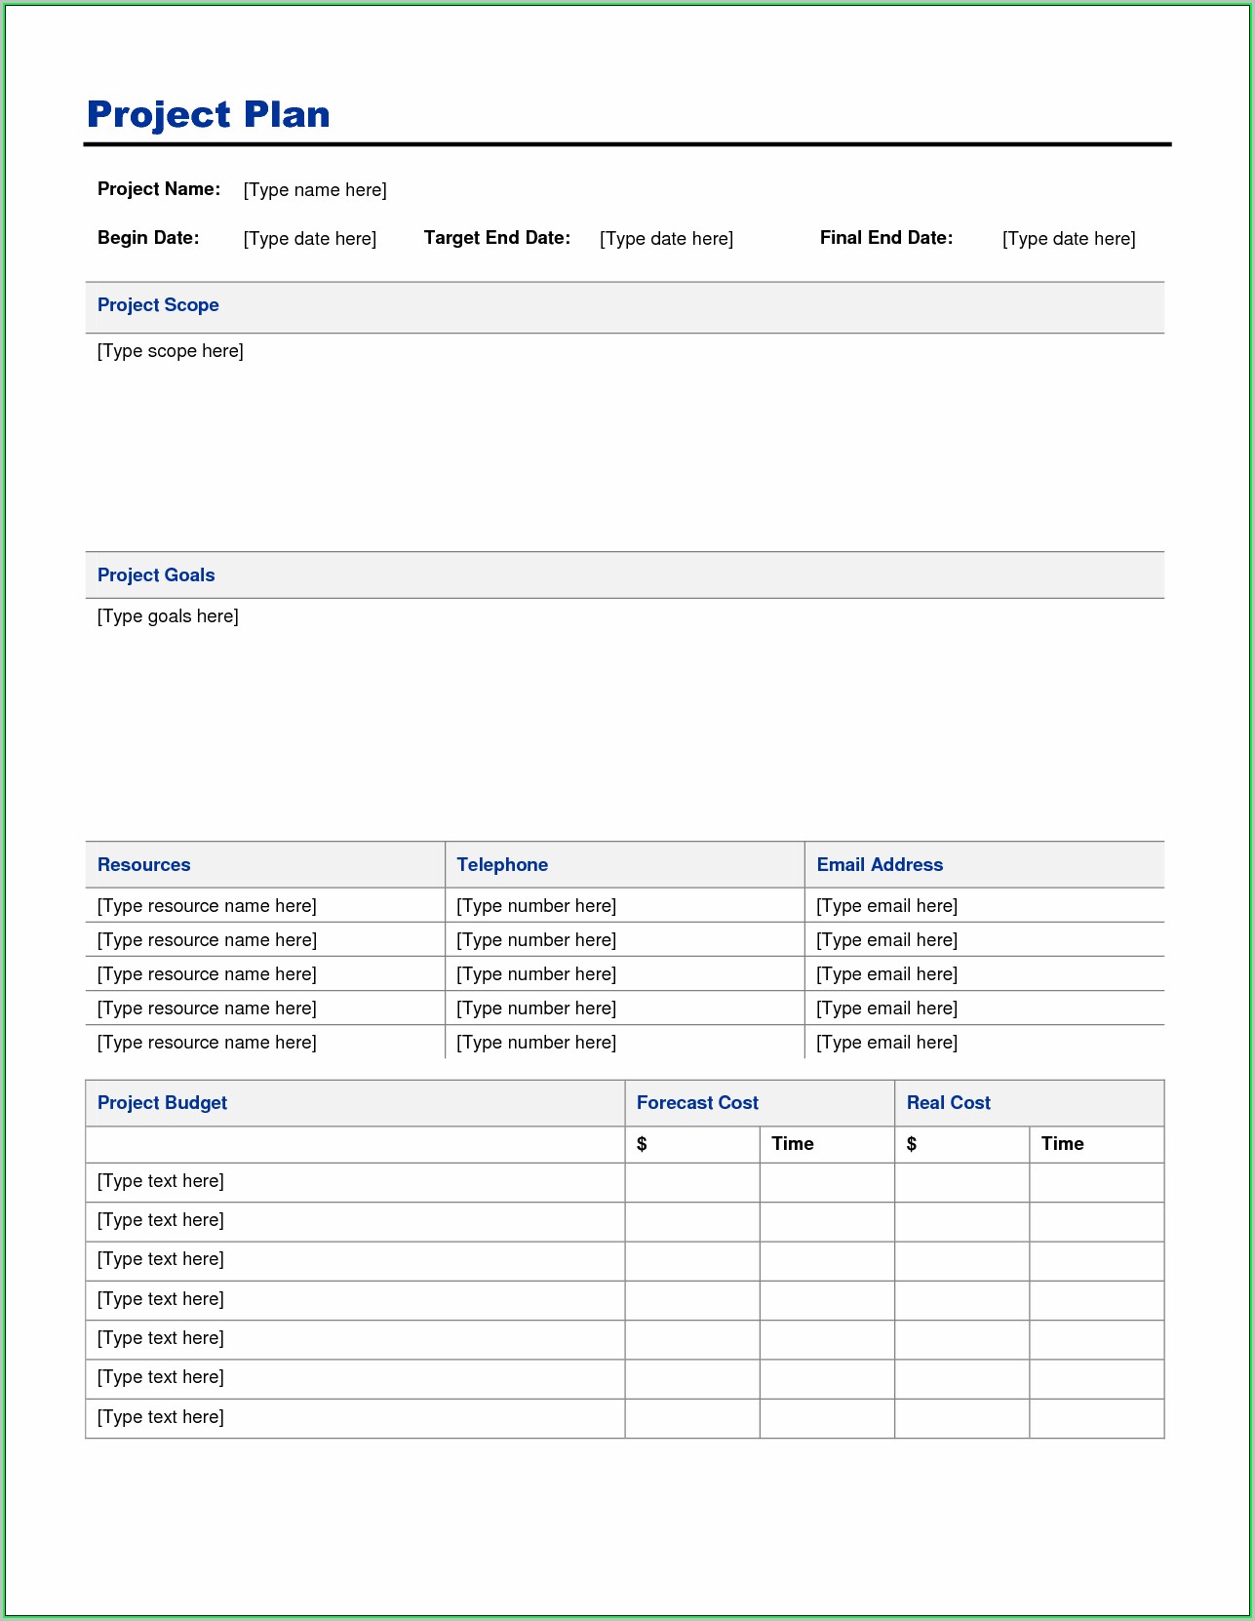Click the first telephone number field

535,906
